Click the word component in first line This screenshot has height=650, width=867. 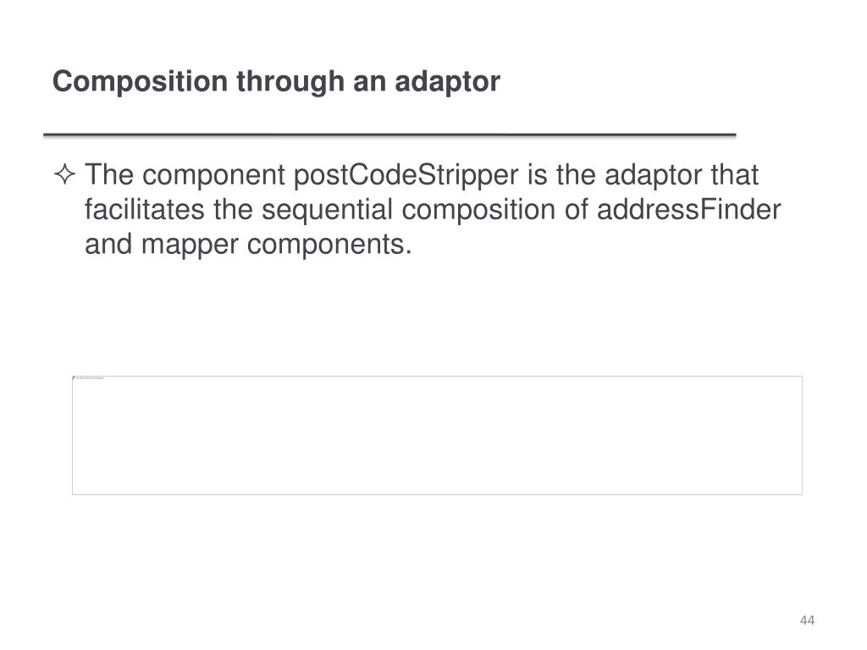tap(213, 176)
